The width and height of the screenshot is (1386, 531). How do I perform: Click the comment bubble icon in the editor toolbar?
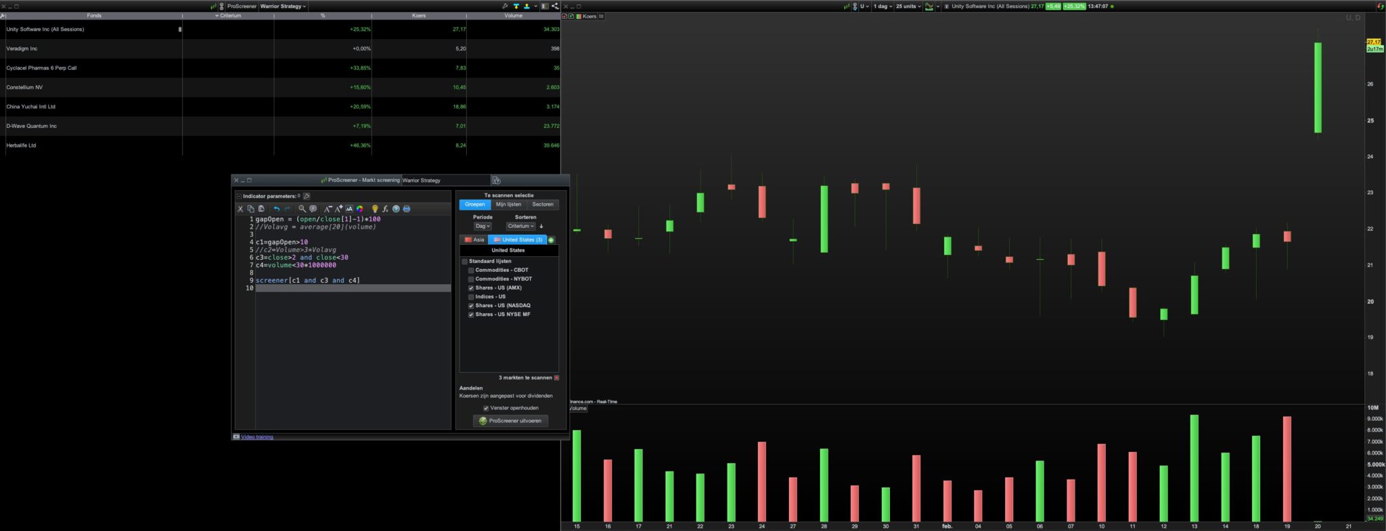tap(313, 209)
